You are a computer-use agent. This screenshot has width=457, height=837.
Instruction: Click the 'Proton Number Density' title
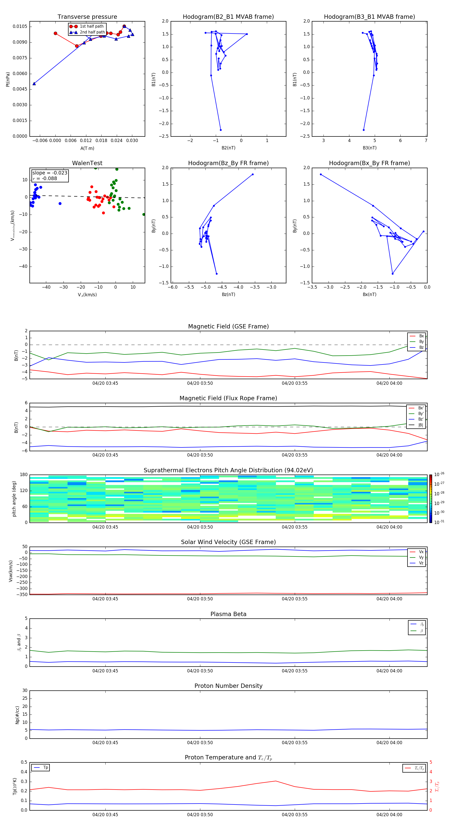click(x=228, y=686)
